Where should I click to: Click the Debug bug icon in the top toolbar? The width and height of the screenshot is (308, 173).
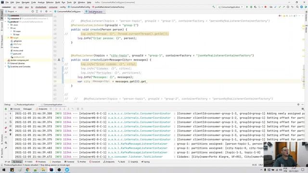[251, 7]
